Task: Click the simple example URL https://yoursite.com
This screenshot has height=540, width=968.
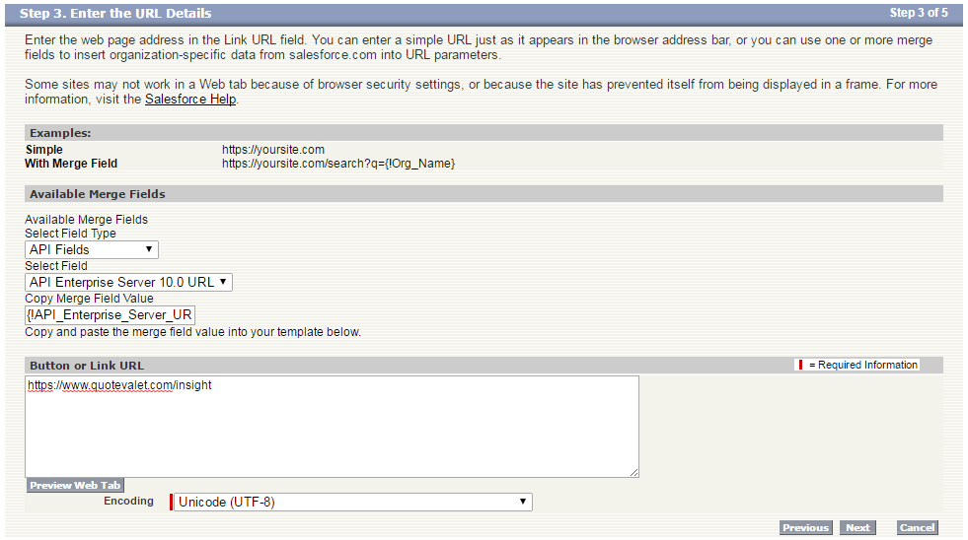Action: (x=273, y=150)
